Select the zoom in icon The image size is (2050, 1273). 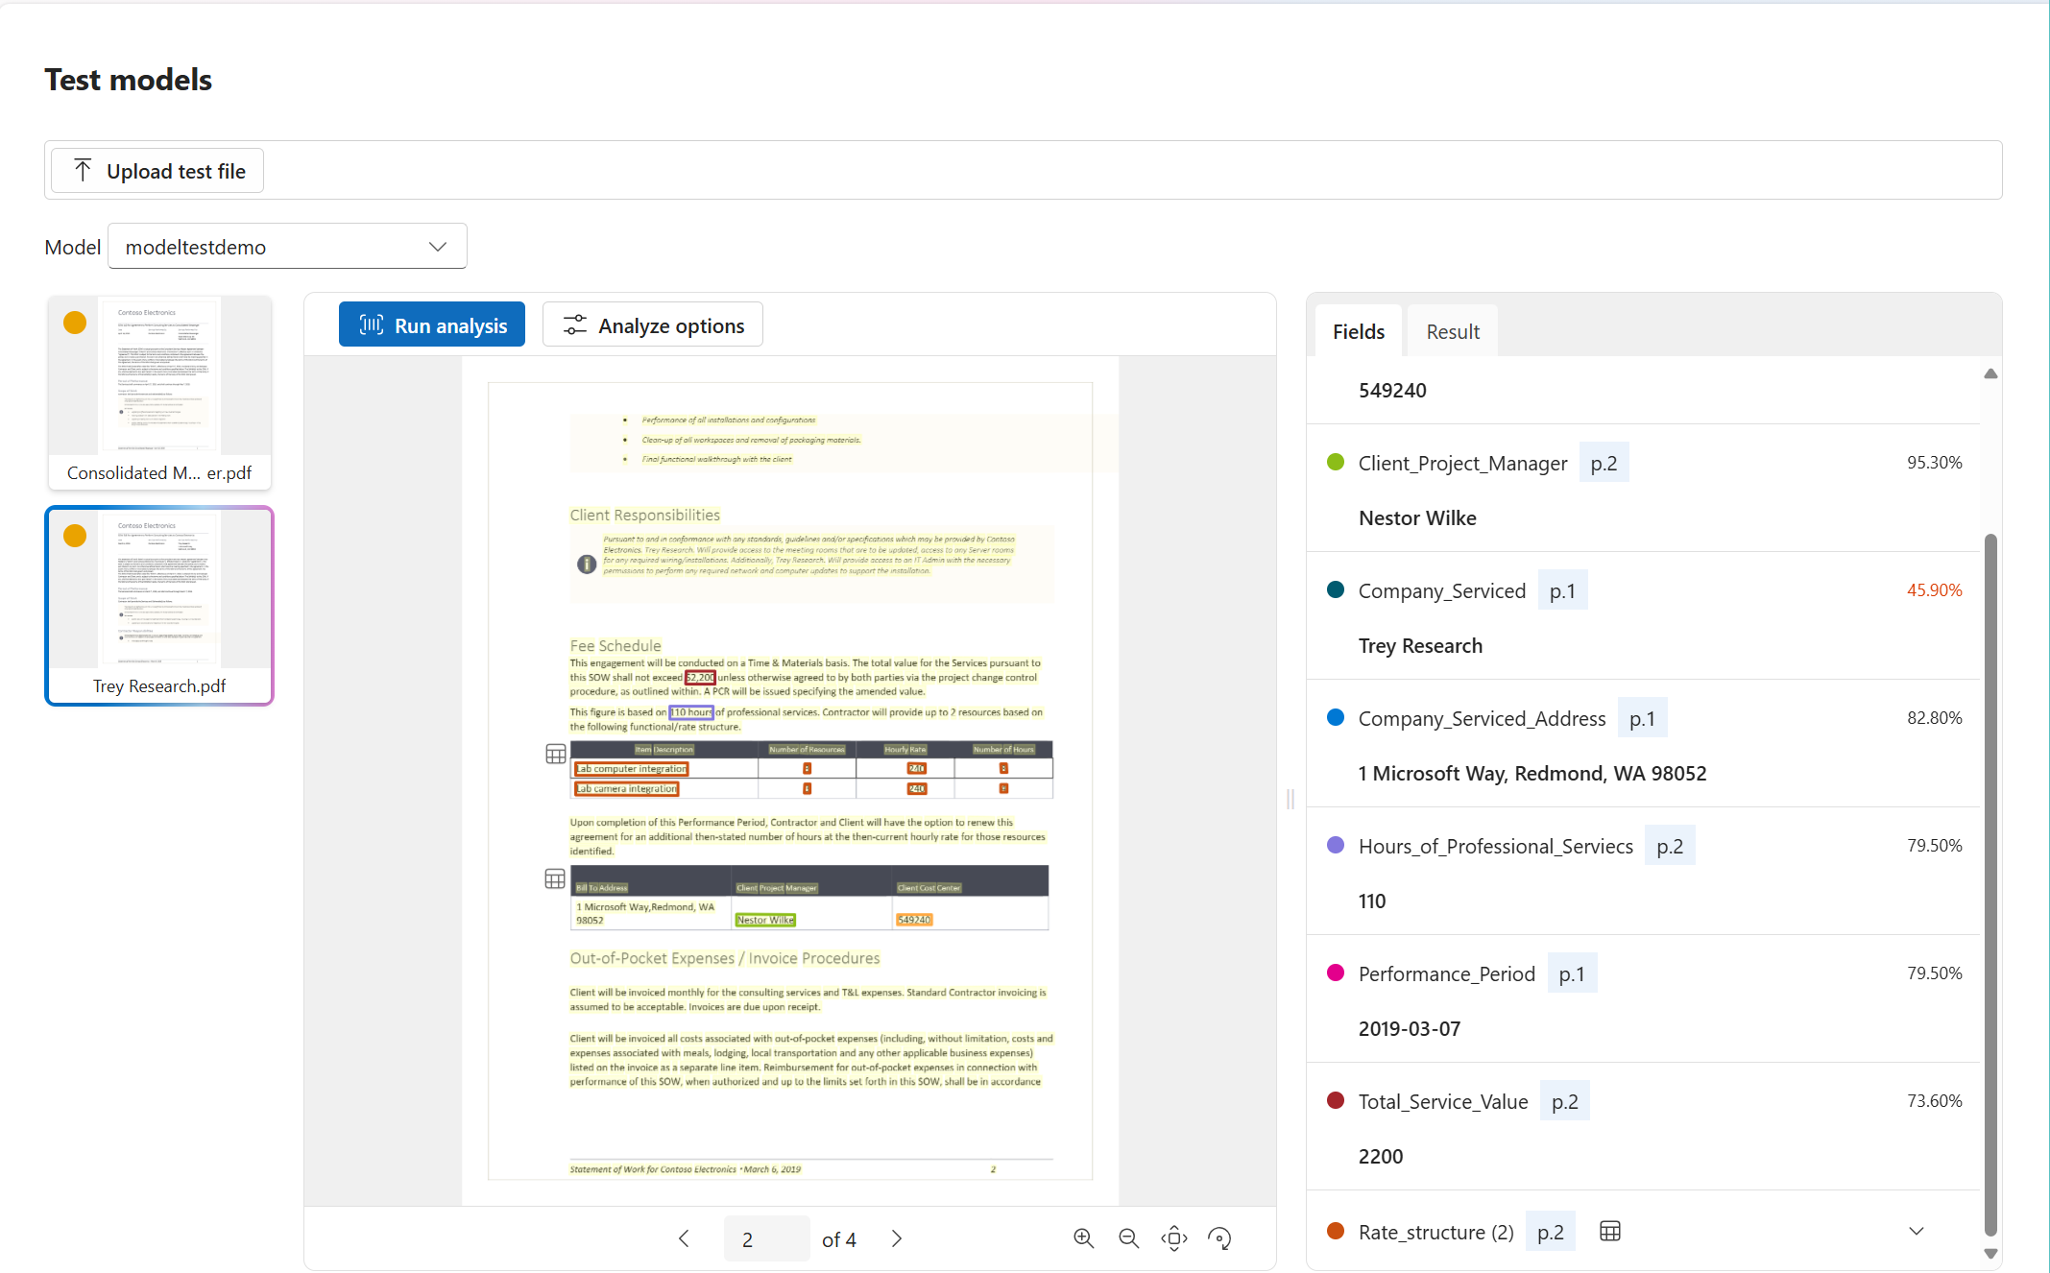(1082, 1239)
